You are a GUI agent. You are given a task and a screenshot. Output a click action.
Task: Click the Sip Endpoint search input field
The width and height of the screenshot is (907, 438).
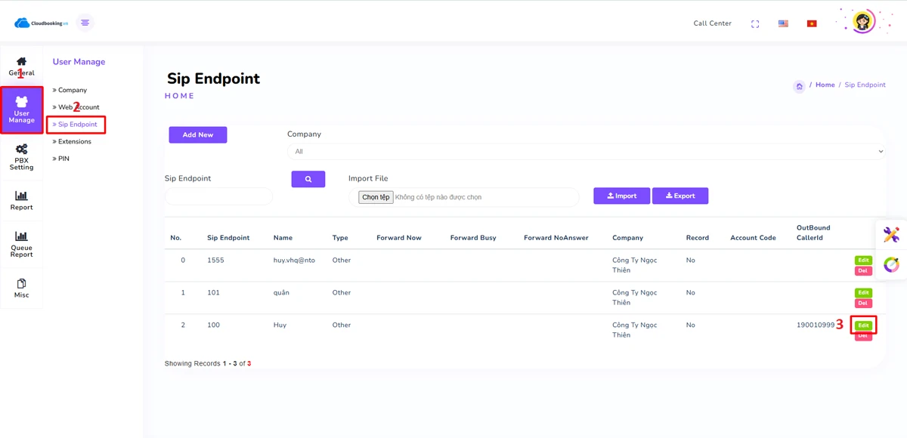coord(218,196)
